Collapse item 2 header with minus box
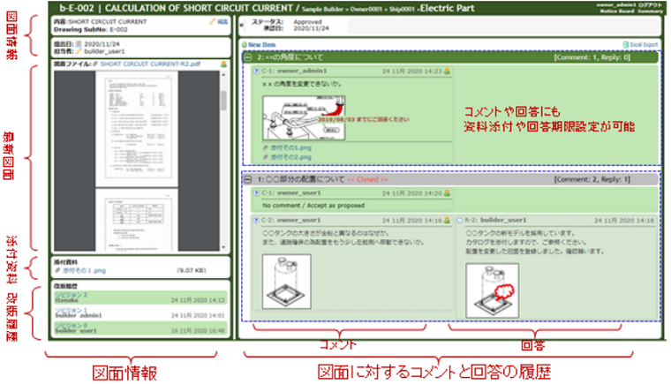The height and width of the screenshot is (384, 671). click(x=248, y=56)
